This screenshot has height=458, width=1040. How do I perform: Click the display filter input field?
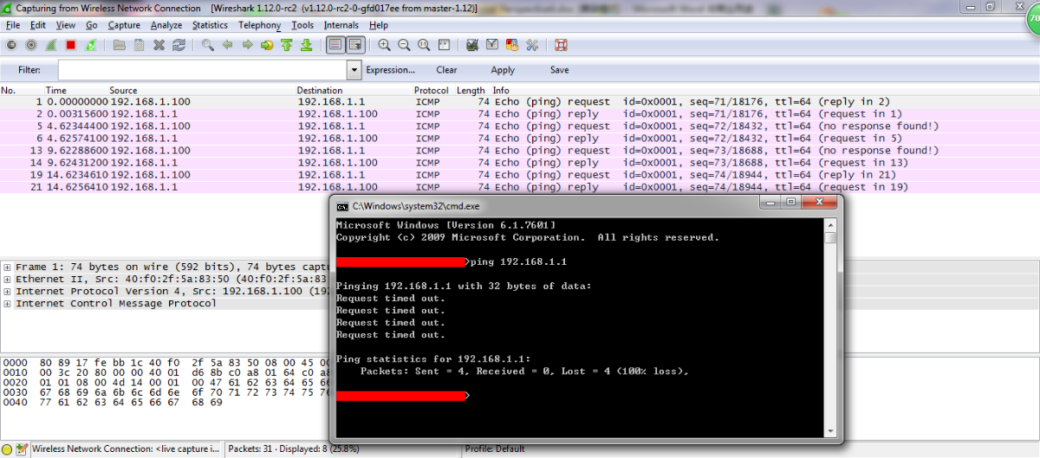coord(203,70)
